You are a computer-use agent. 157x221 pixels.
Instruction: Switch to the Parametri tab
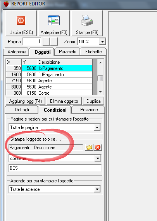coord(67,52)
